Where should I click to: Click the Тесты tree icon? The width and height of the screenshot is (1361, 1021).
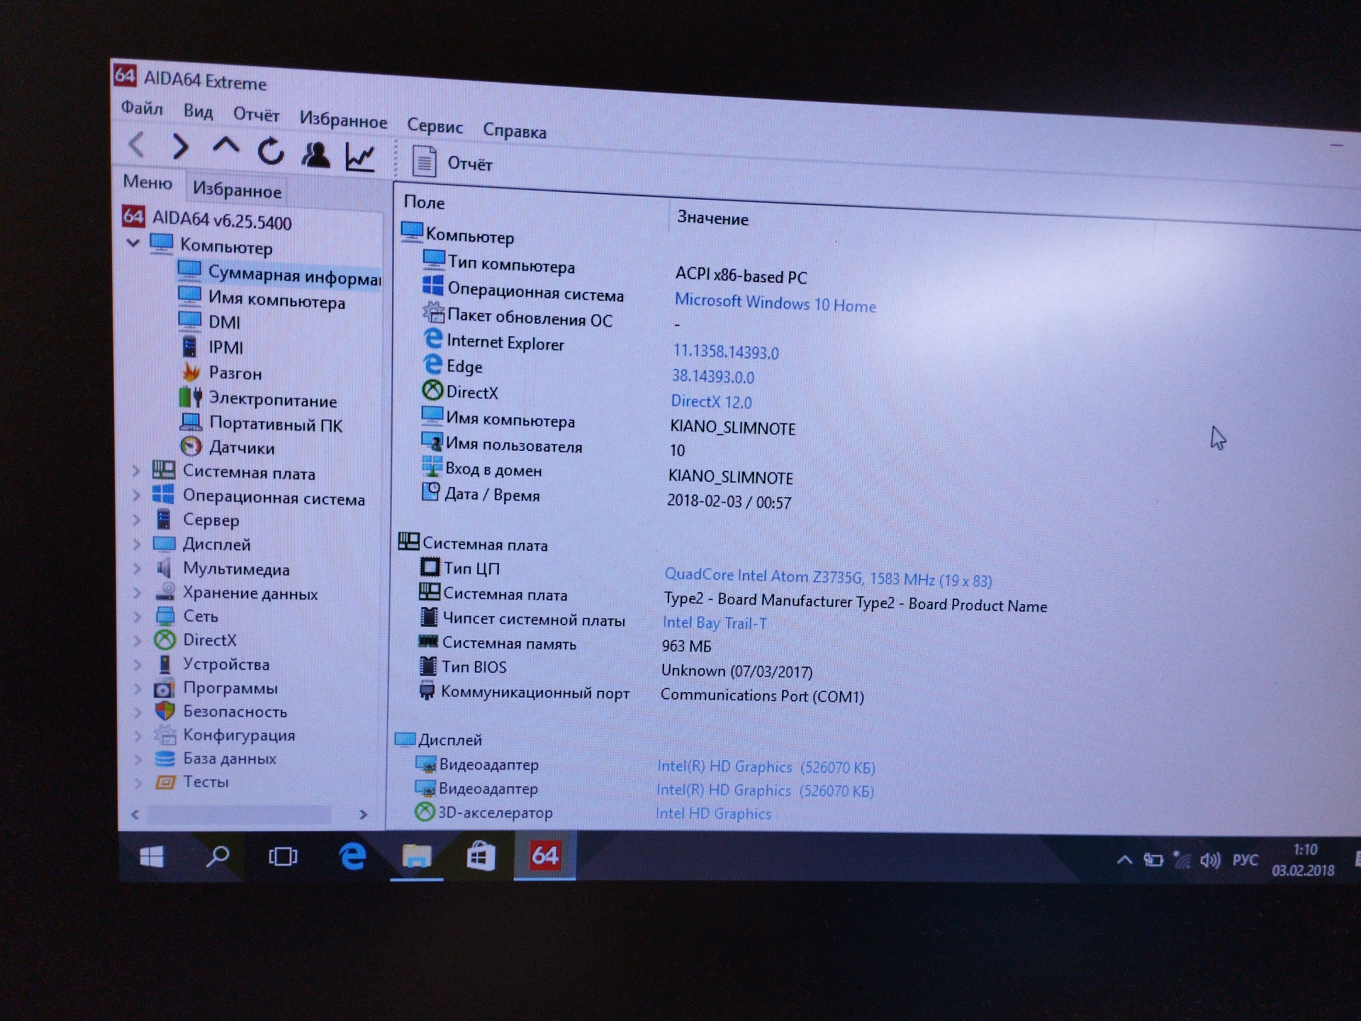click(164, 782)
